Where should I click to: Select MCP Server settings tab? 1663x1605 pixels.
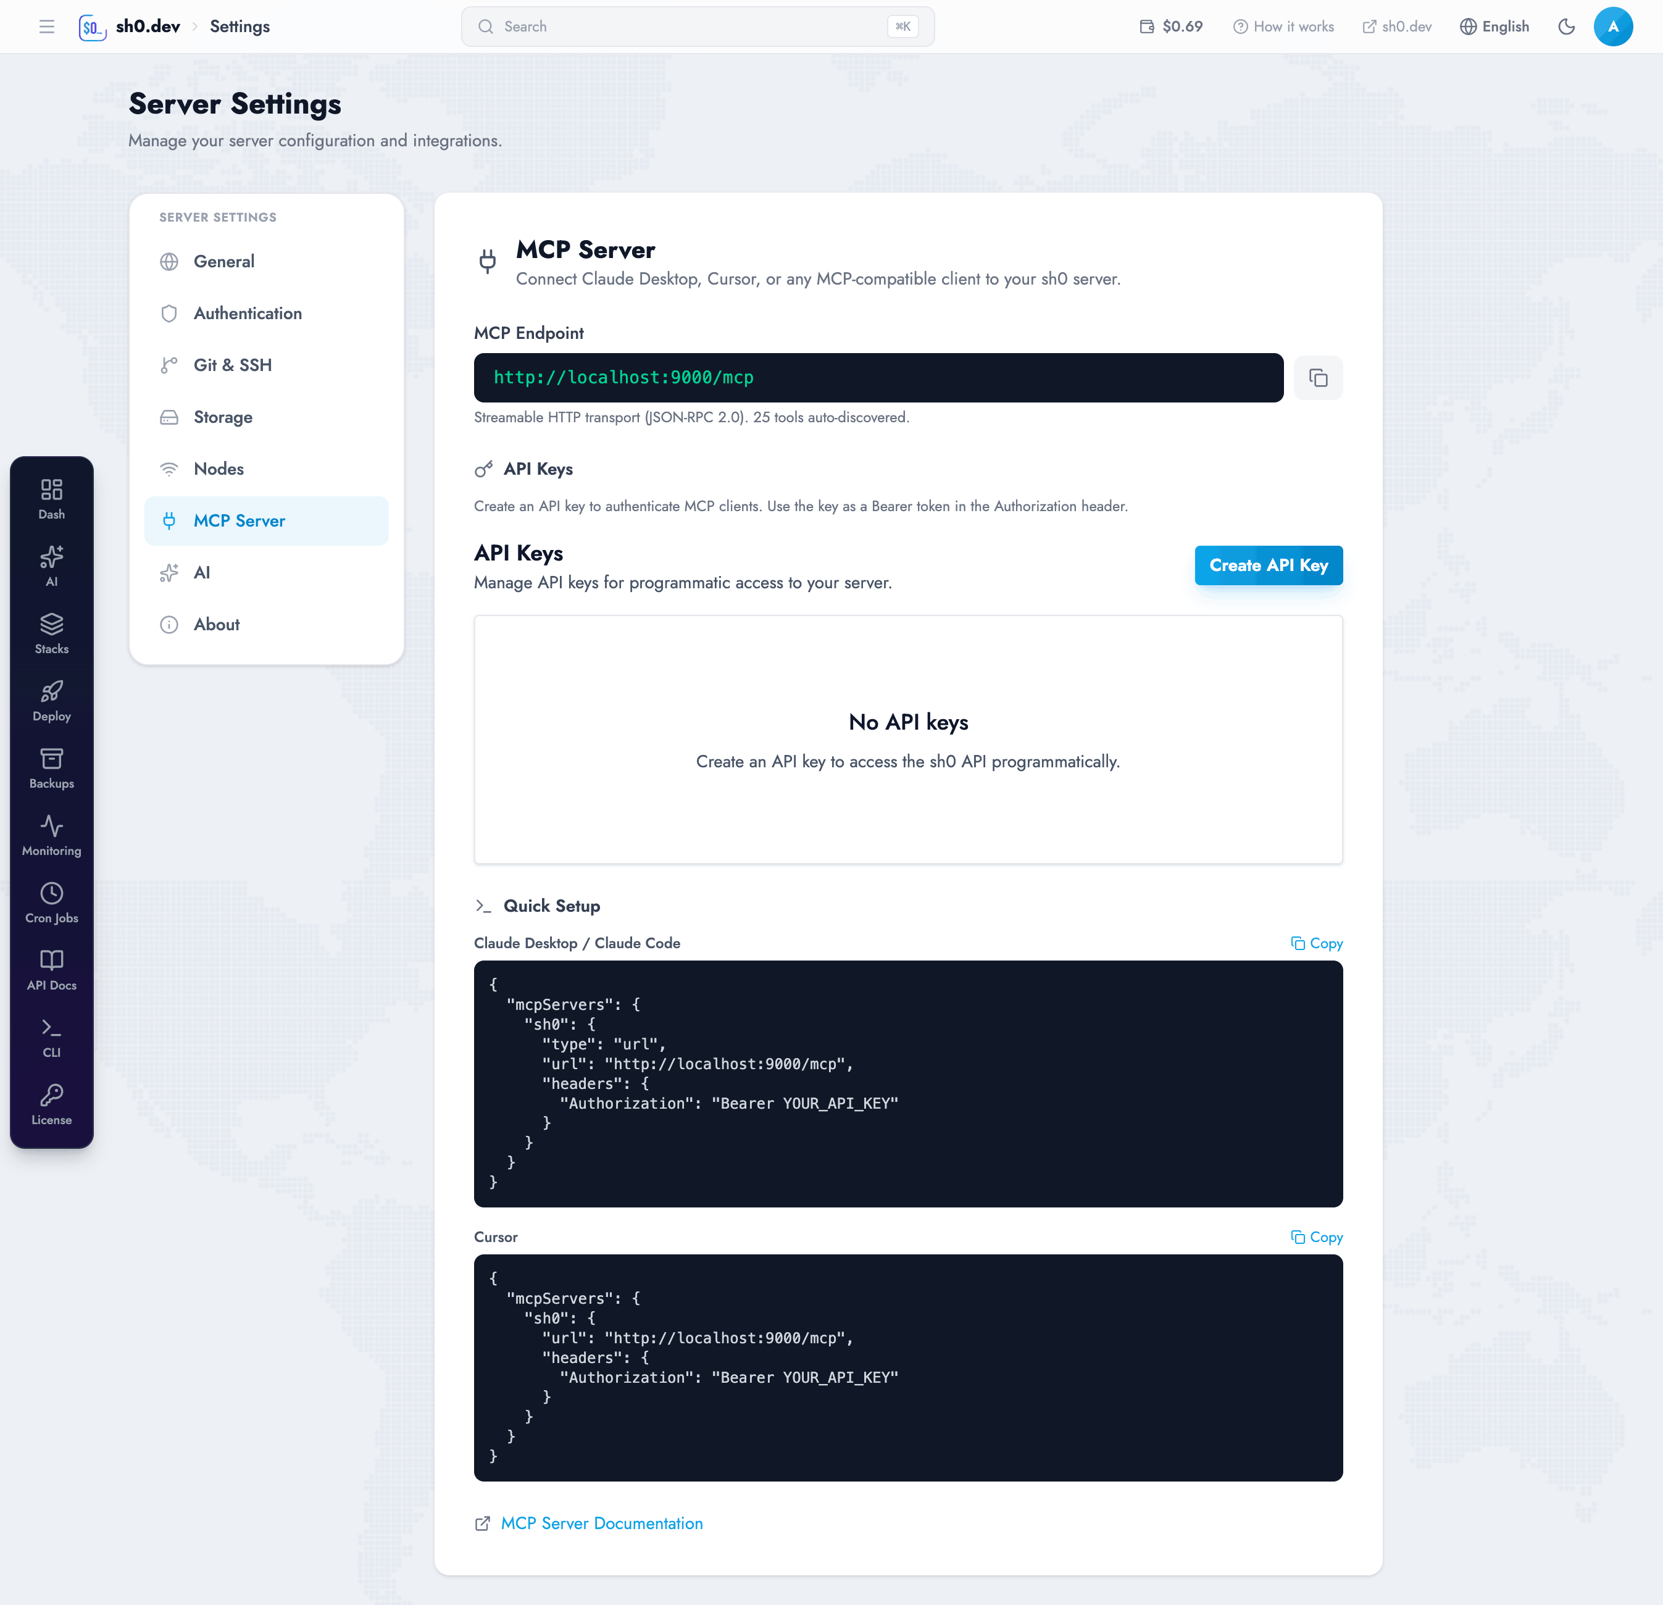coord(267,521)
